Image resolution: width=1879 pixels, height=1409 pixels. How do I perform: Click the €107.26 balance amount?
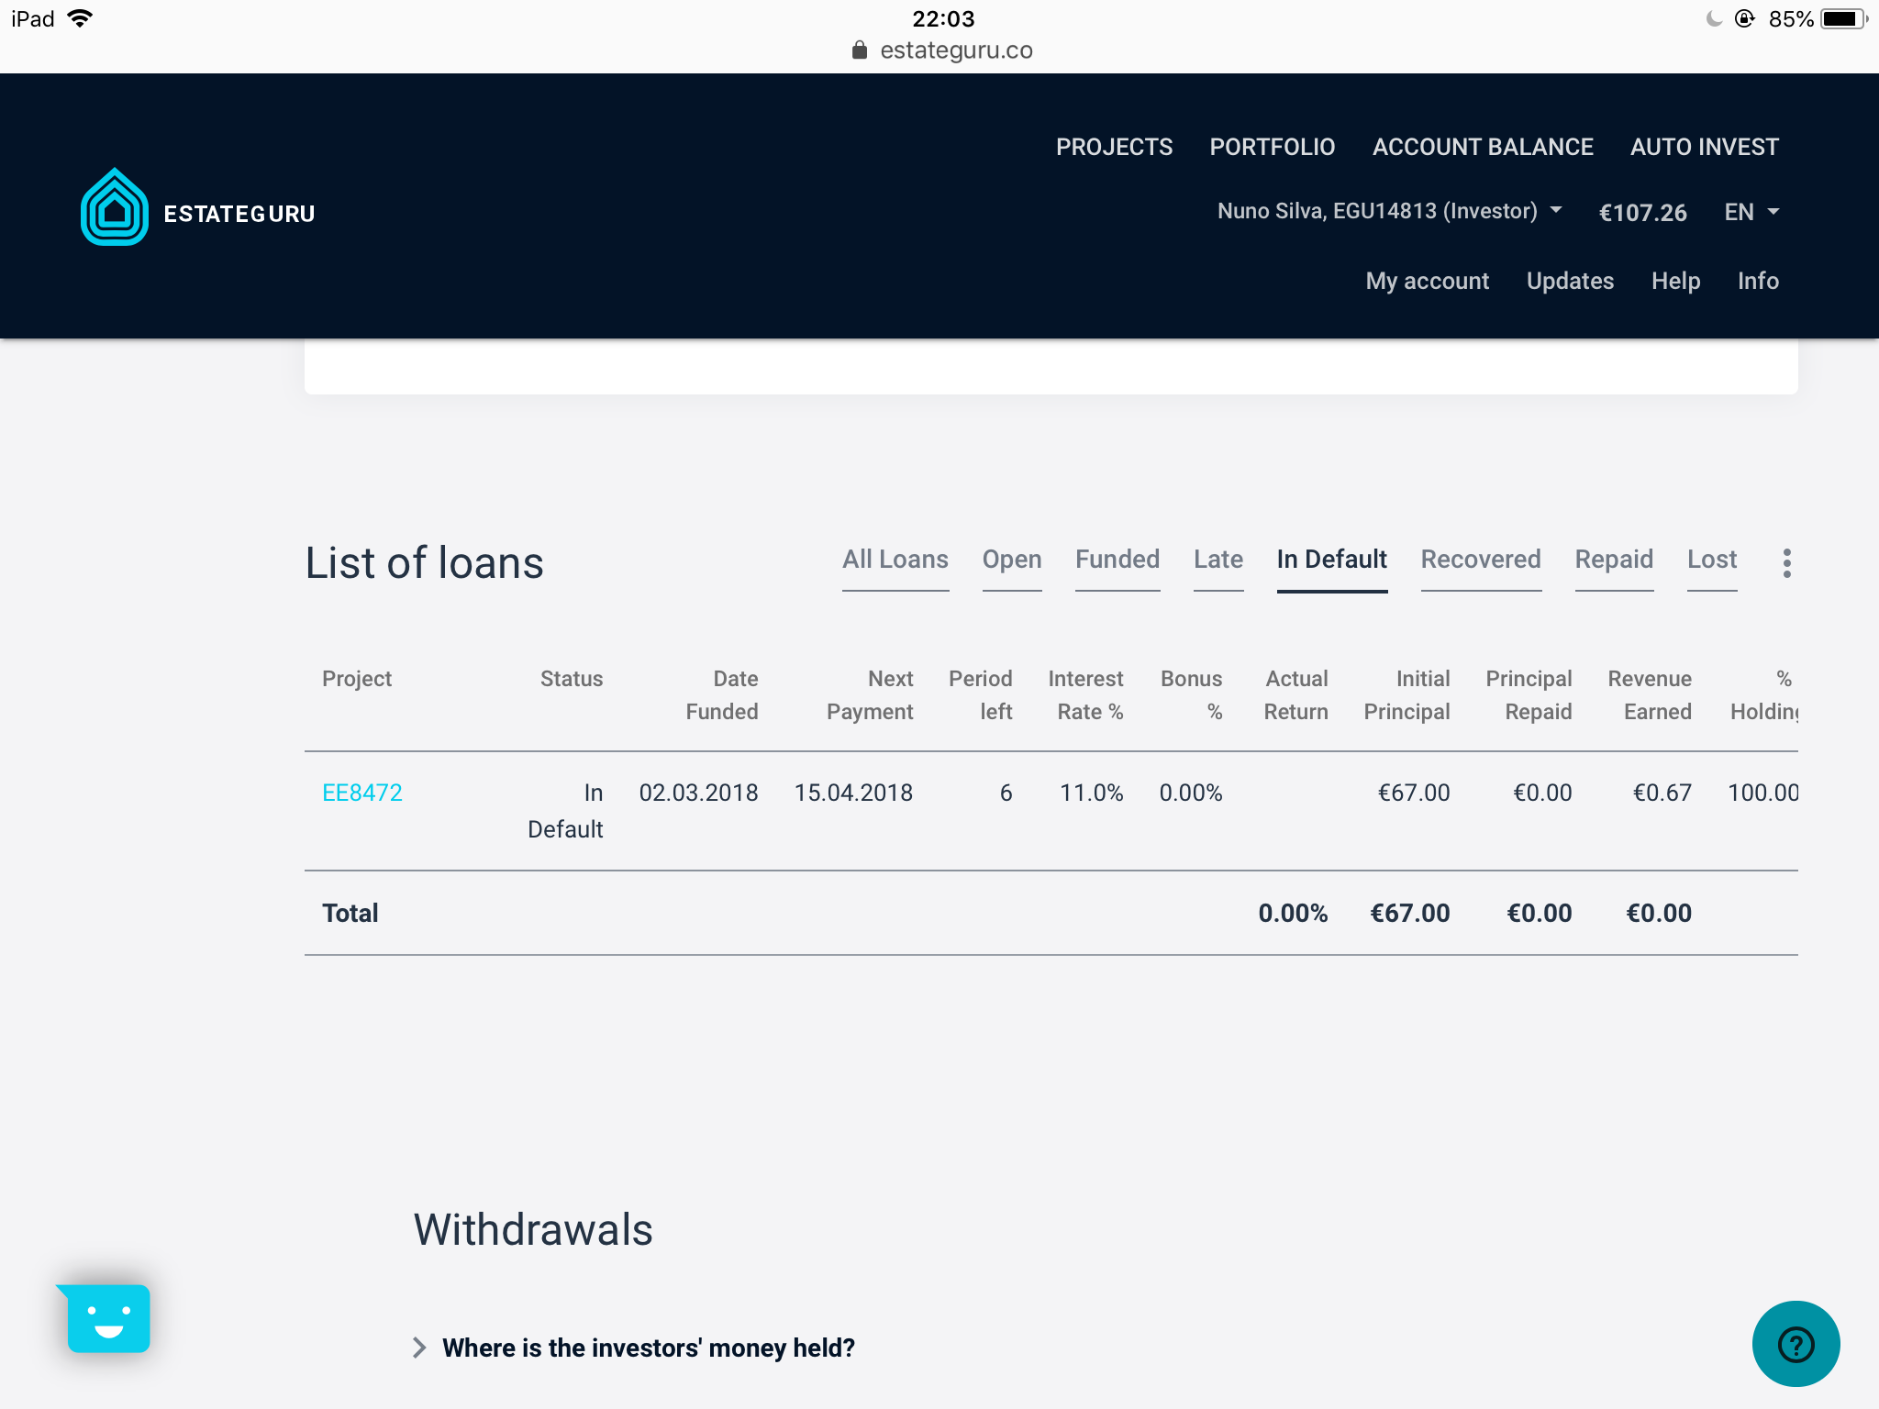(x=1642, y=213)
